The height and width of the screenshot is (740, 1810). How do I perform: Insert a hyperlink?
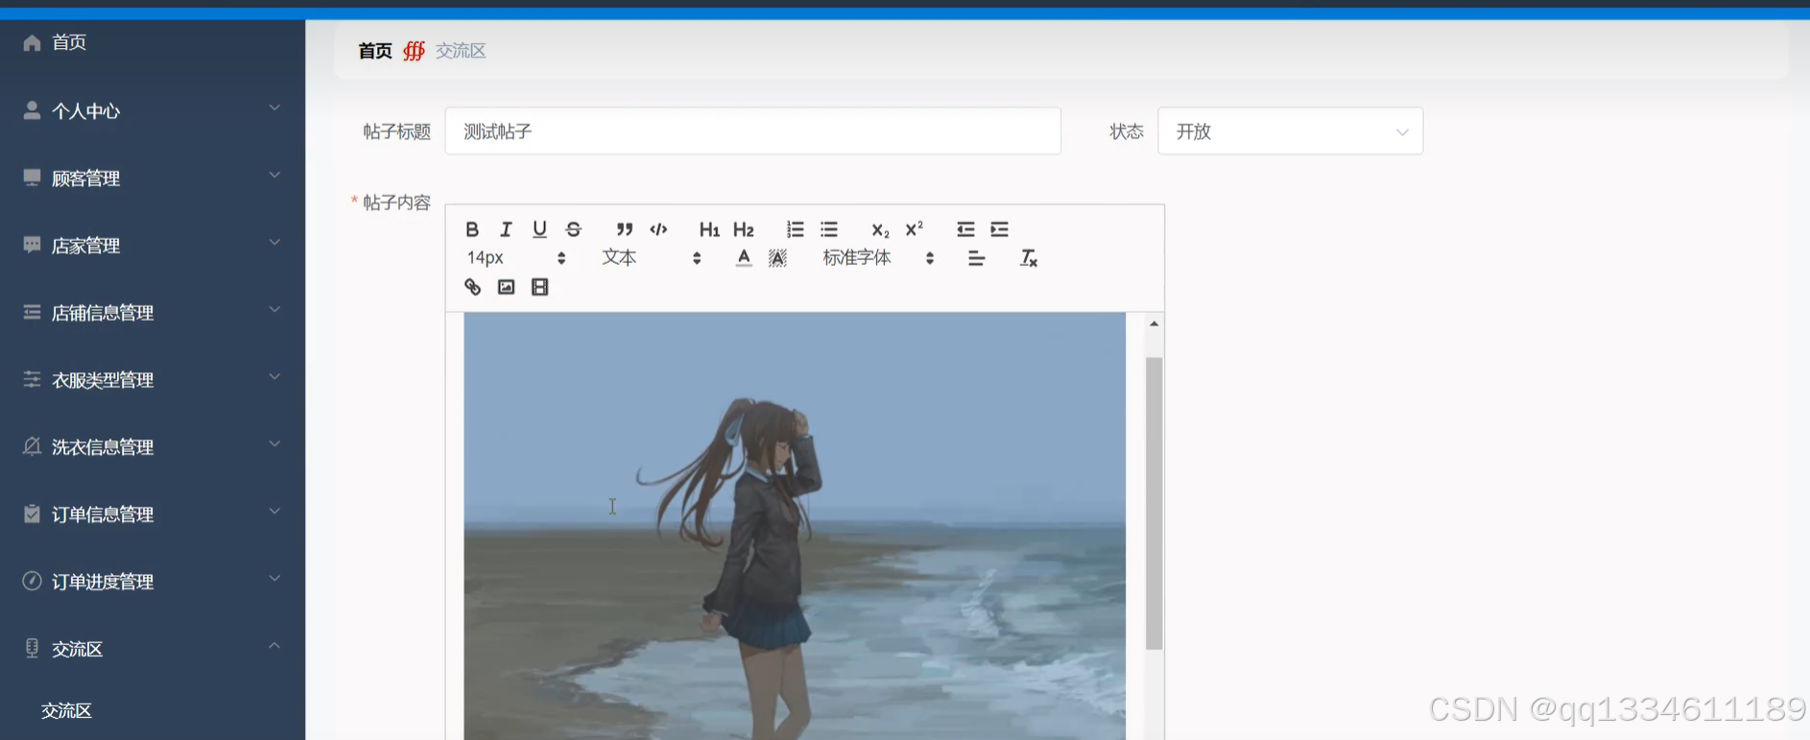(472, 287)
